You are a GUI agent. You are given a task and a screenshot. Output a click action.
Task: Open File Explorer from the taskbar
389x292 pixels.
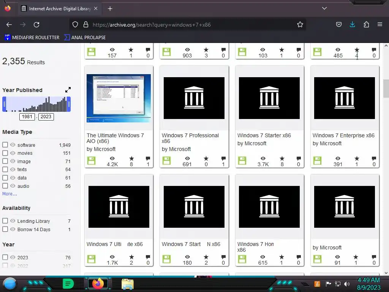(x=128, y=284)
